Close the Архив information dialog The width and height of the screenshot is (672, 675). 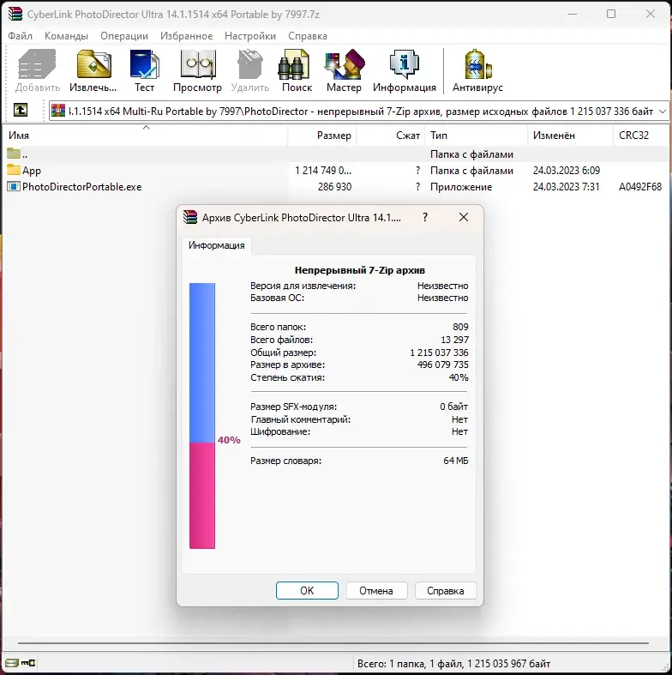[464, 217]
